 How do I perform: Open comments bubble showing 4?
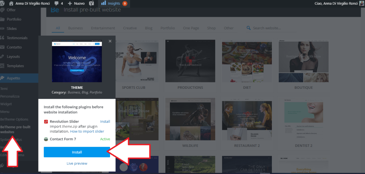point(58,4)
